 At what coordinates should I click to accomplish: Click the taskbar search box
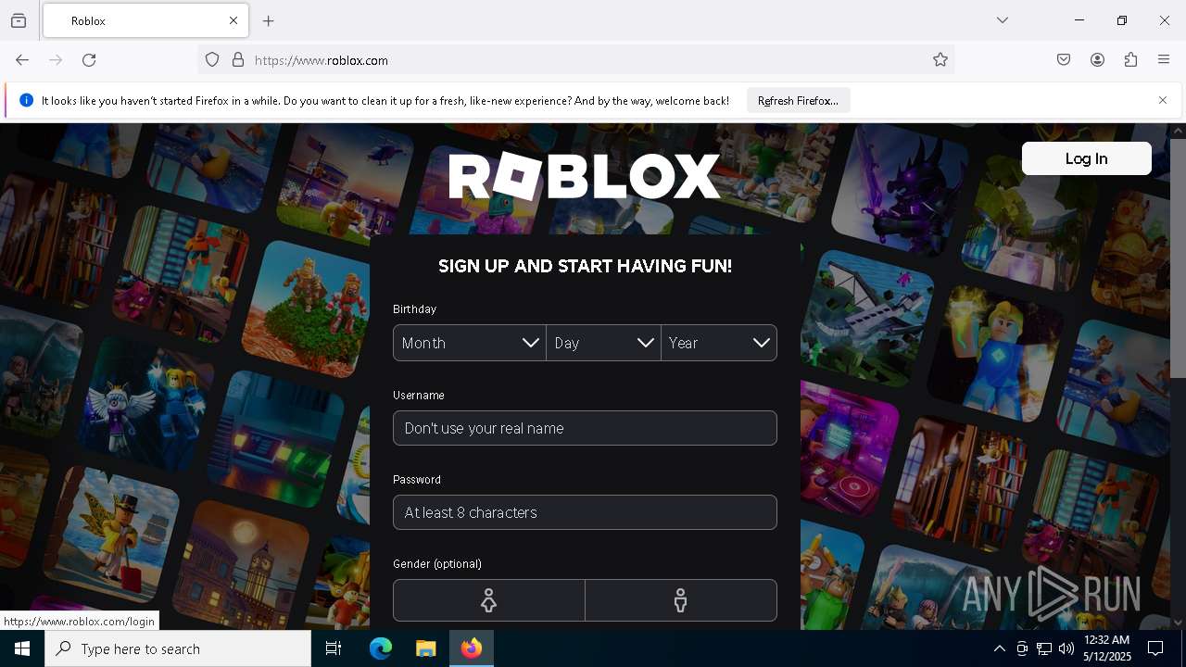pyautogui.click(x=178, y=648)
